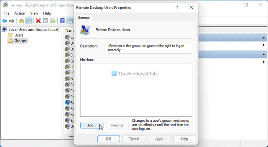Open the Action menu
268x147 pixels.
[20, 13]
